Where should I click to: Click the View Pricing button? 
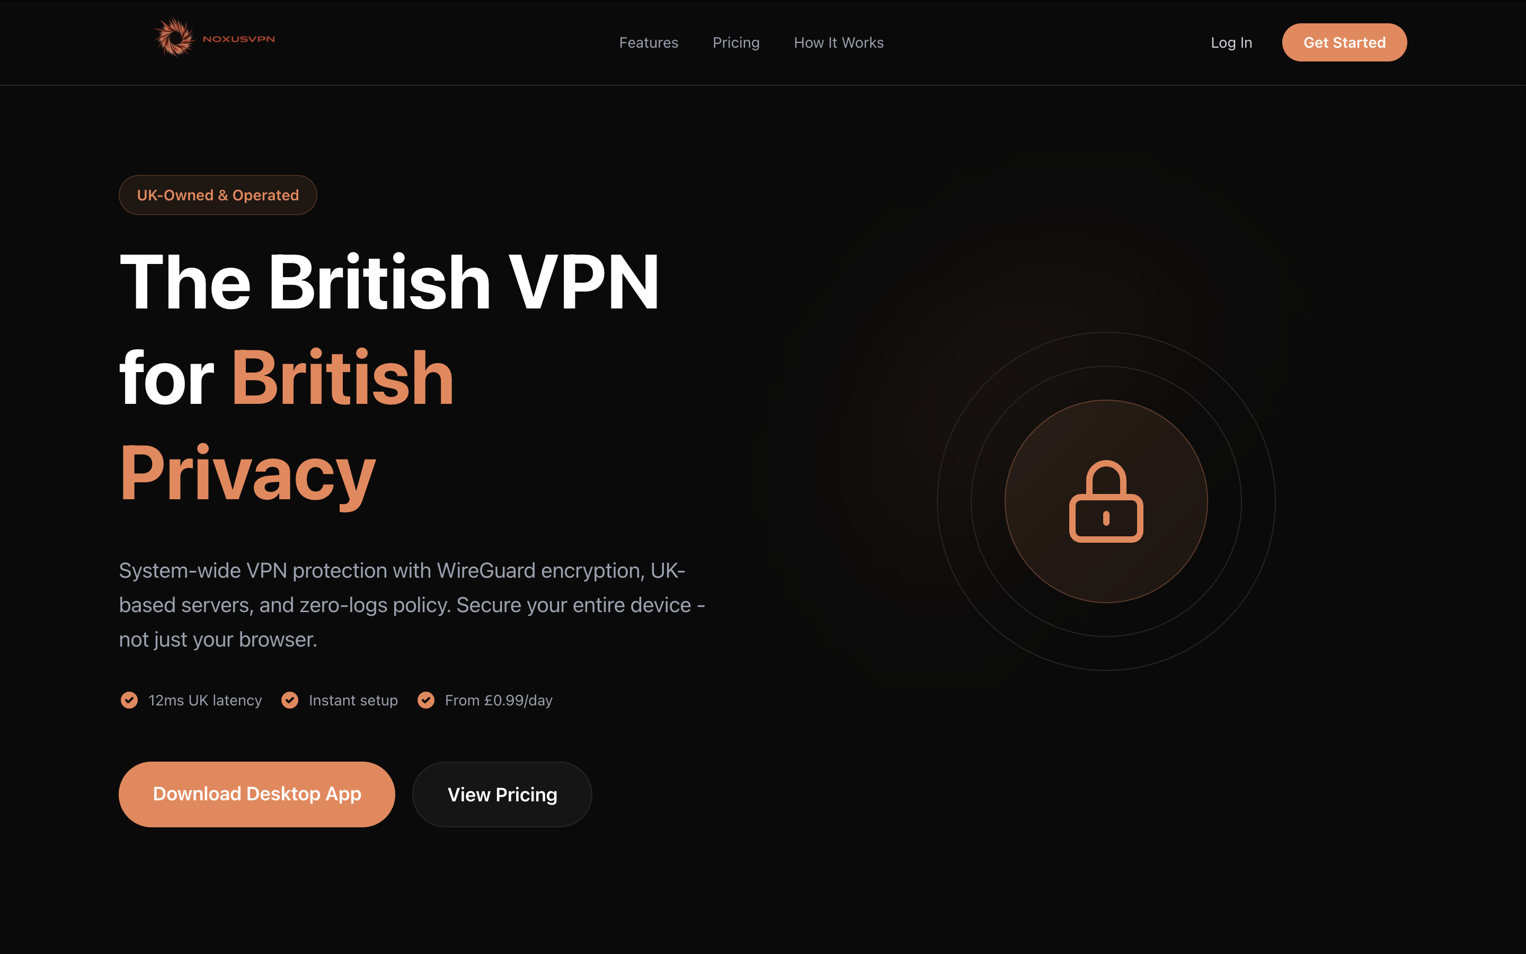click(502, 794)
